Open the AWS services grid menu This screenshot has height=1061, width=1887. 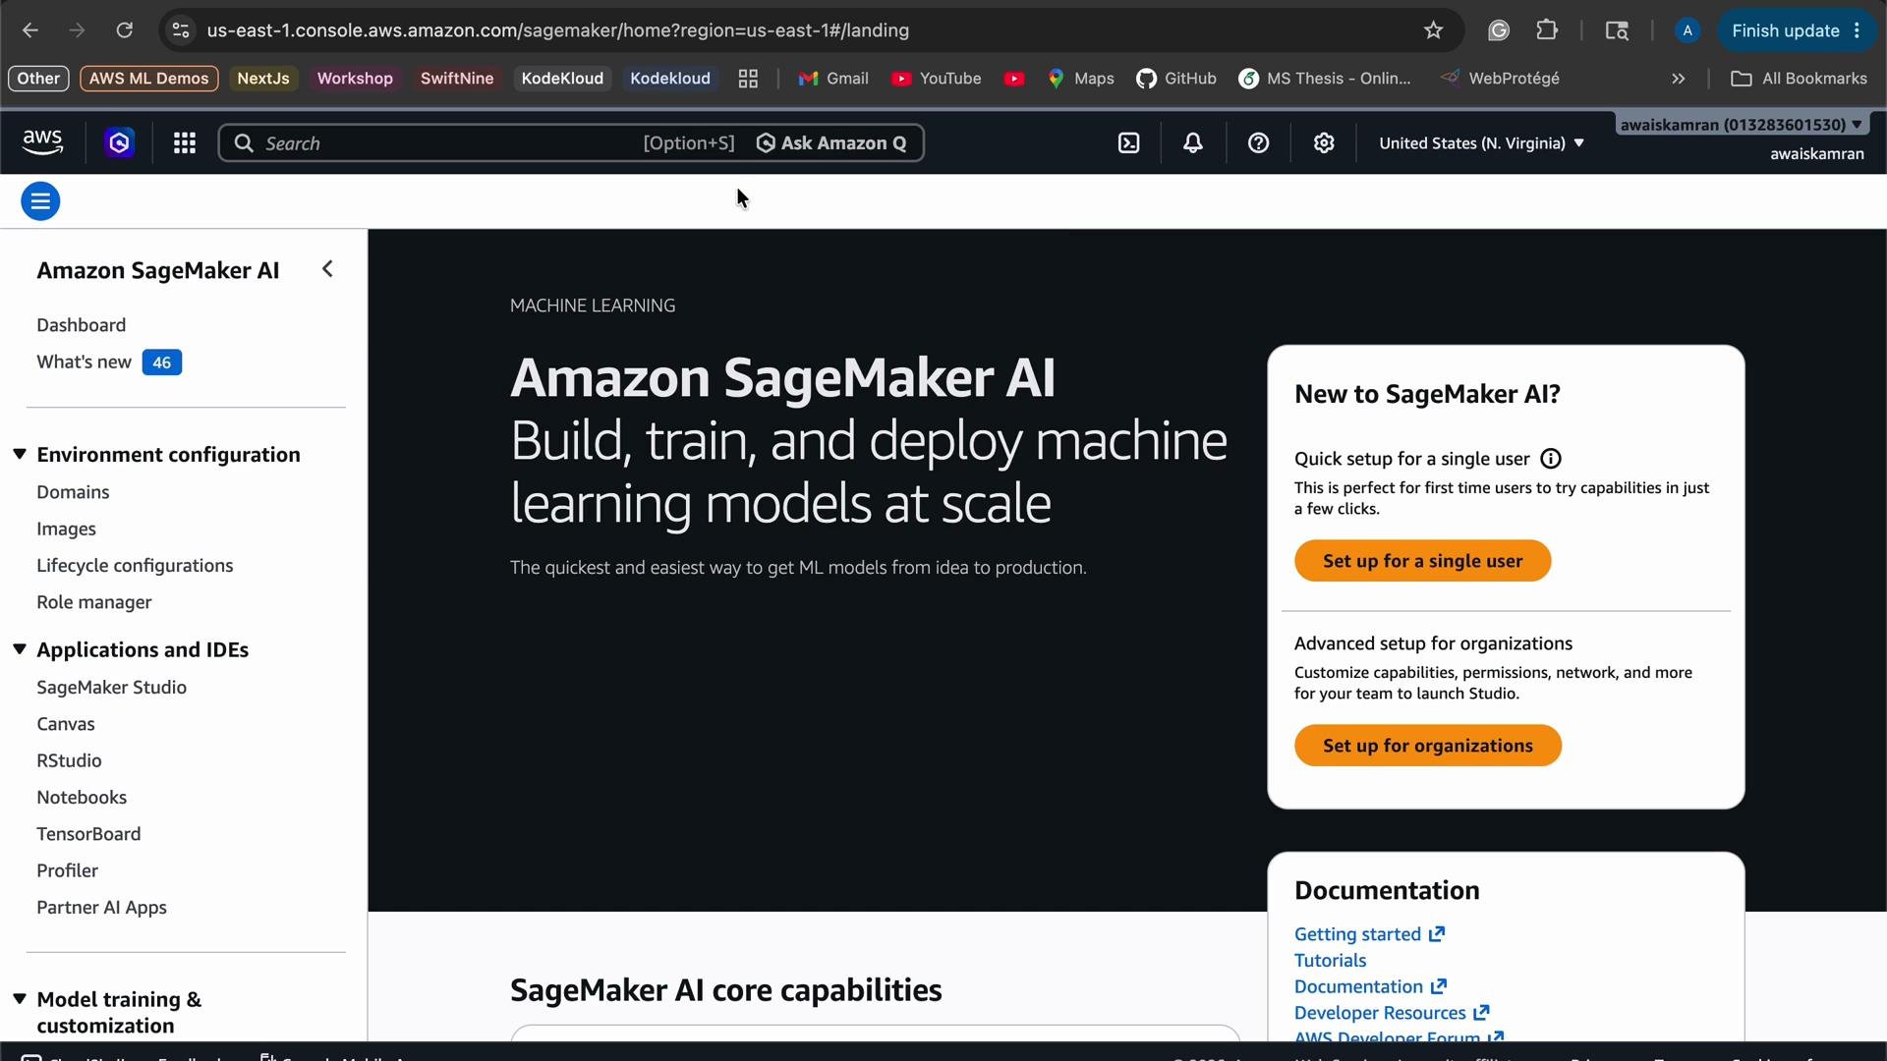pyautogui.click(x=185, y=143)
